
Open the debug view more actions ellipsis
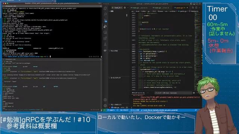click(128, 7)
